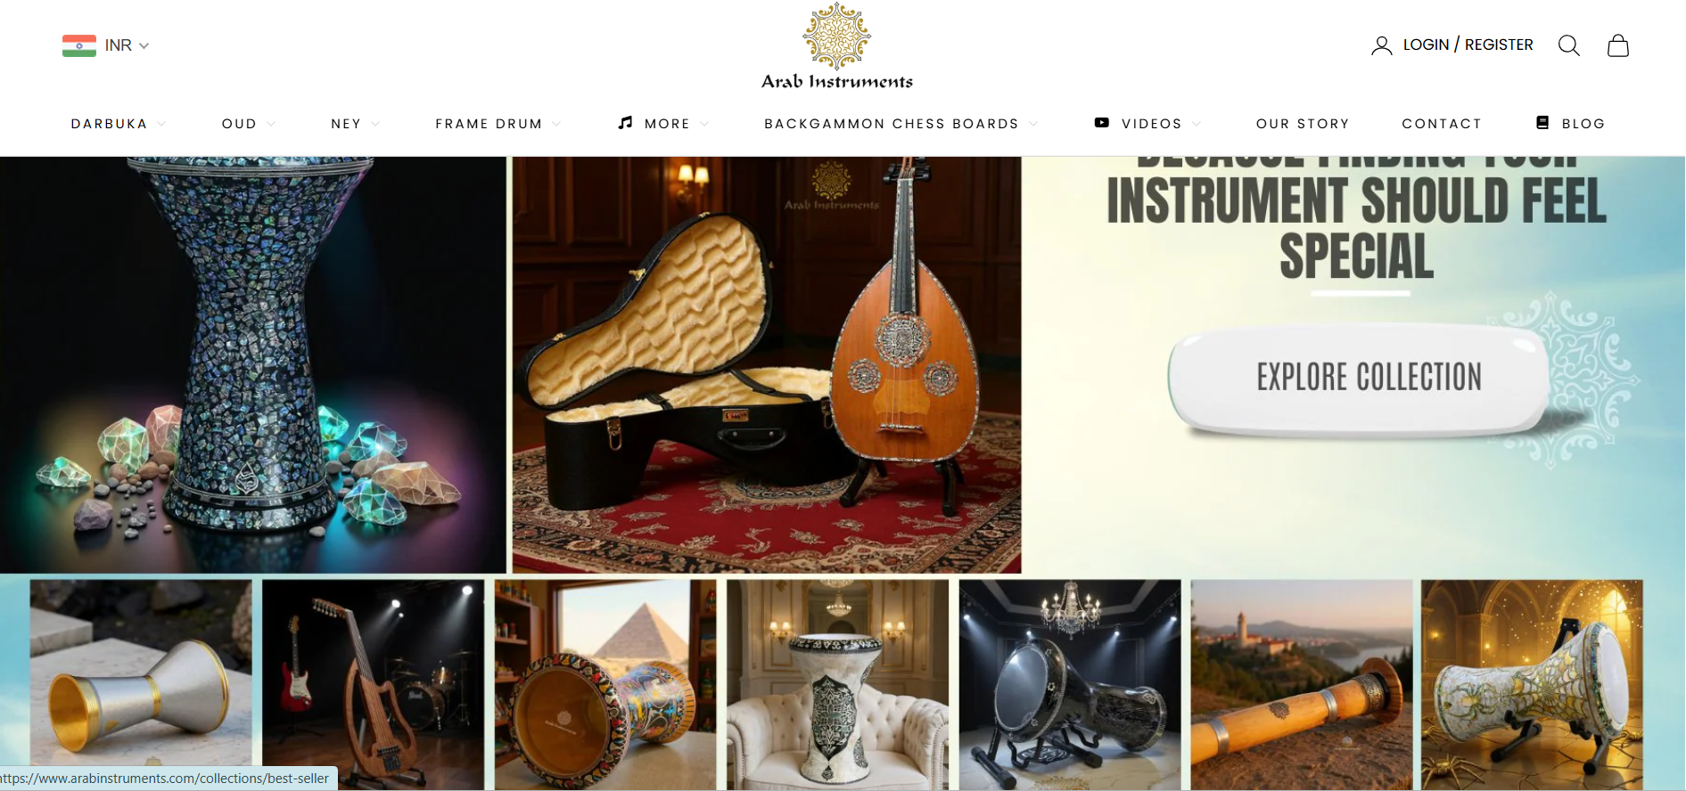Screen dimensions: 1686x791
Task: Click the India flag currency icon
Action: pyautogui.click(x=79, y=45)
